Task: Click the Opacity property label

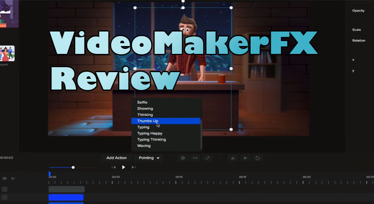Action: pos(358,10)
